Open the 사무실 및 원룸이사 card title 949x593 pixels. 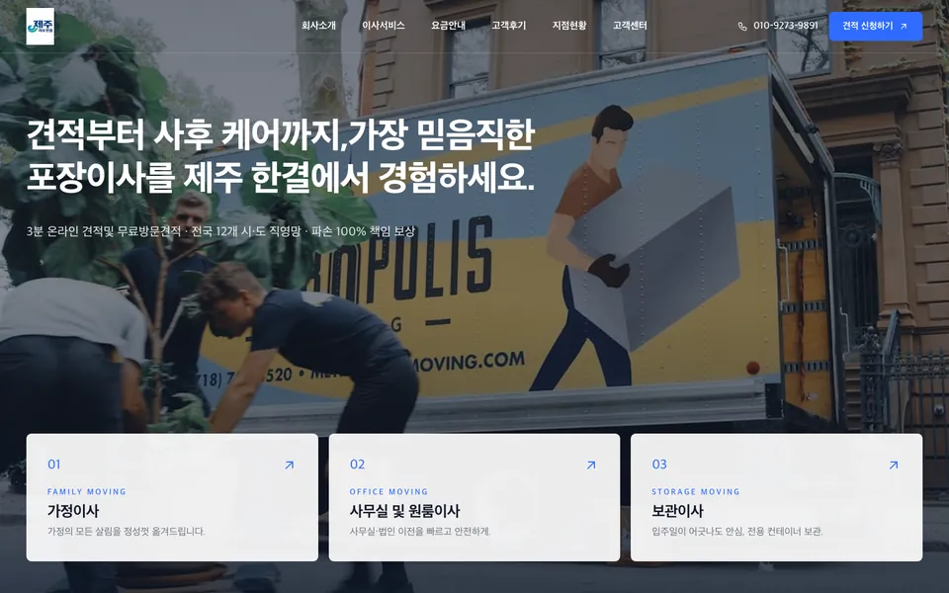pos(404,511)
